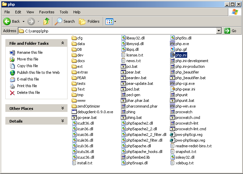Screen dimensions: 243x174
Task: Click Delete this file link
Action: [28, 93]
